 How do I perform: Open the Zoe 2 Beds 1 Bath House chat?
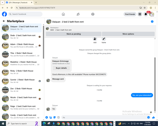[21, 90]
